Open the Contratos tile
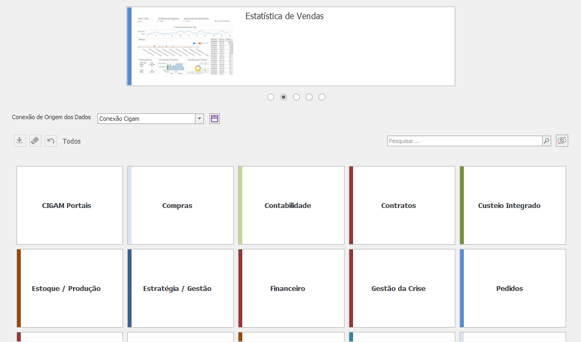The image size is (581, 342). tap(402, 205)
